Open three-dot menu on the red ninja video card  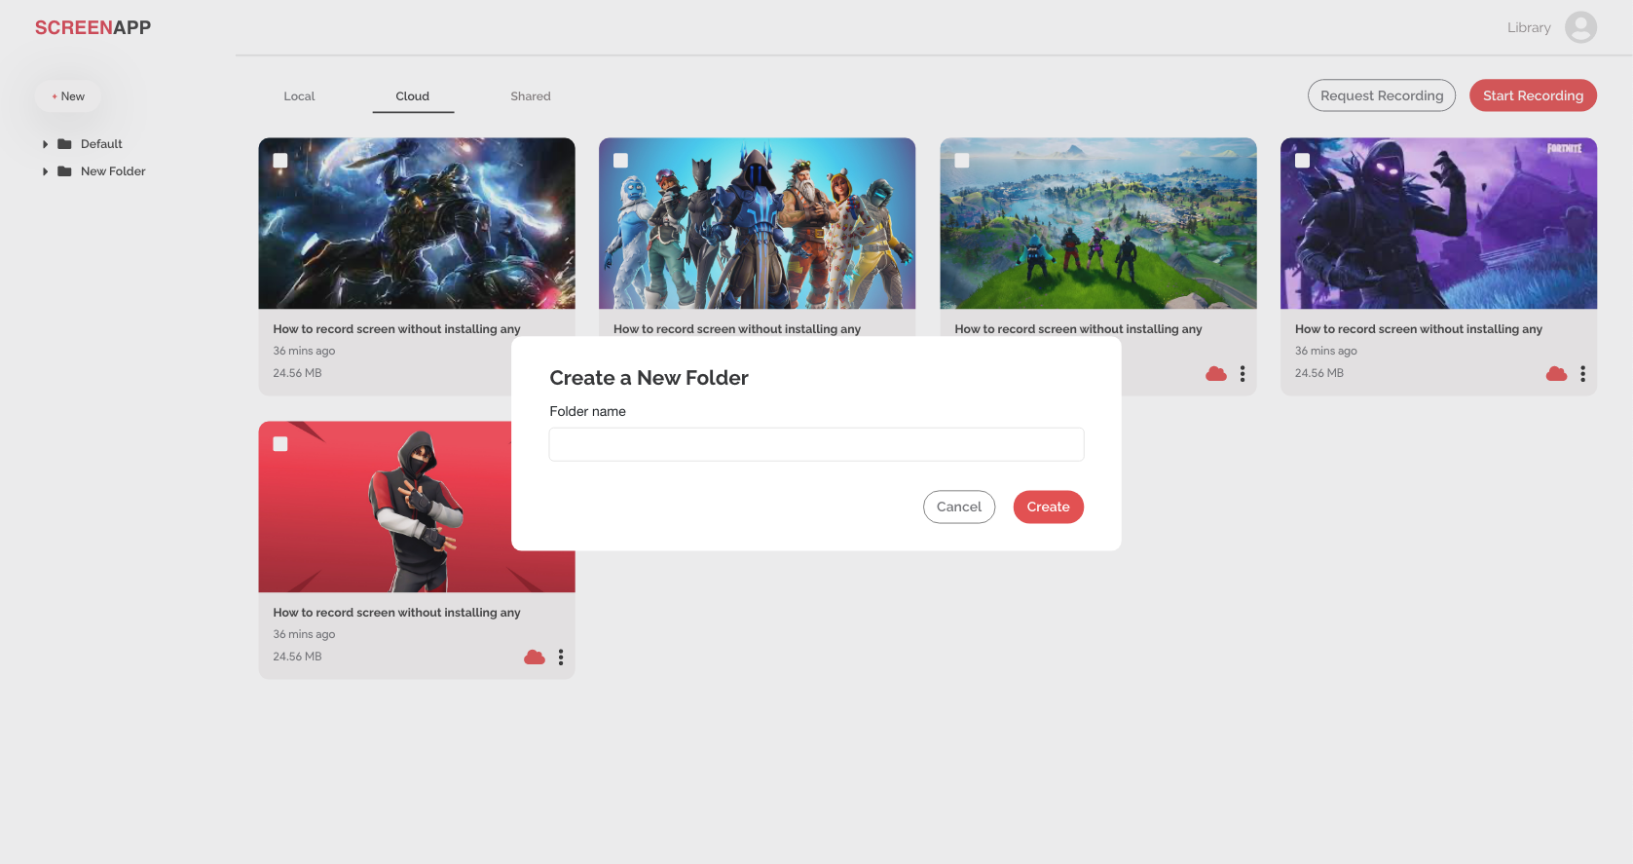click(561, 657)
